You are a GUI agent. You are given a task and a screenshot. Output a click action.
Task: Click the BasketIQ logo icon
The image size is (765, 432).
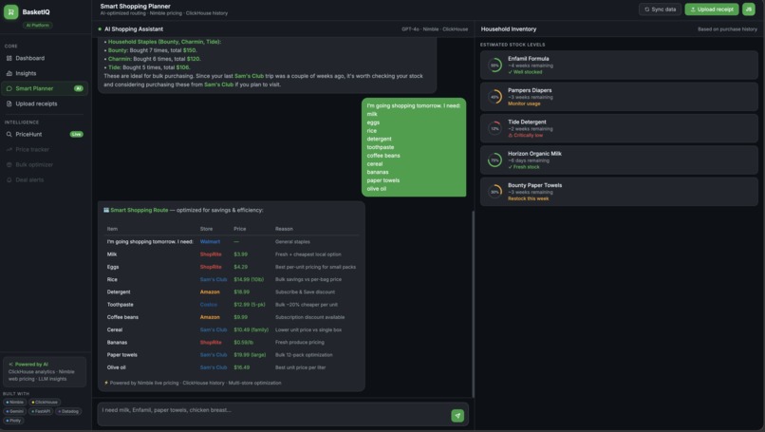[10, 11]
